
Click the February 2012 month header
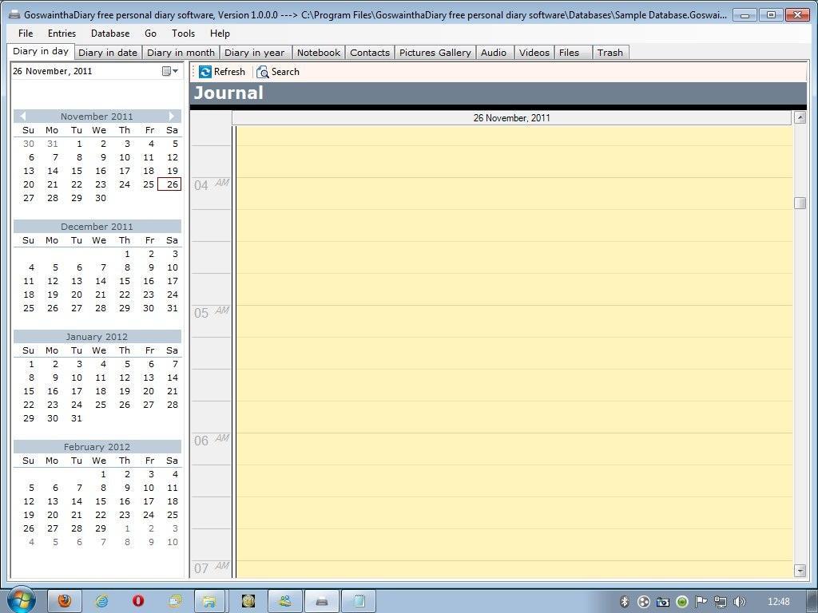97,447
